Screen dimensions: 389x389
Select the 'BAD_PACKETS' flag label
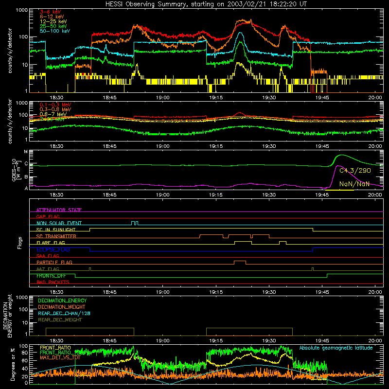[x=53, y=283]
